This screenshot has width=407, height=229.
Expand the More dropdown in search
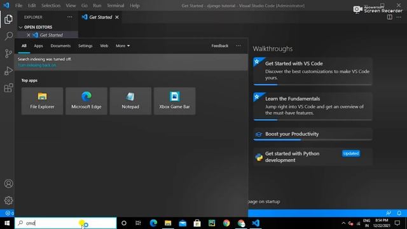point(123,46)
